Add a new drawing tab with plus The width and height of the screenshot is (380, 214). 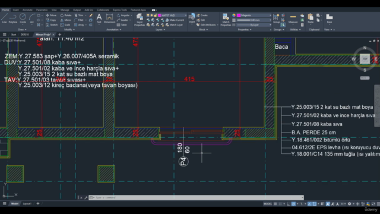(x=59, y=34)
